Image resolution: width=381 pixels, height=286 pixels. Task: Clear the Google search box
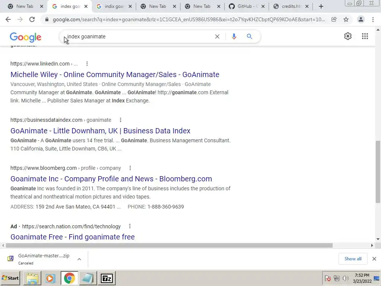217,36
